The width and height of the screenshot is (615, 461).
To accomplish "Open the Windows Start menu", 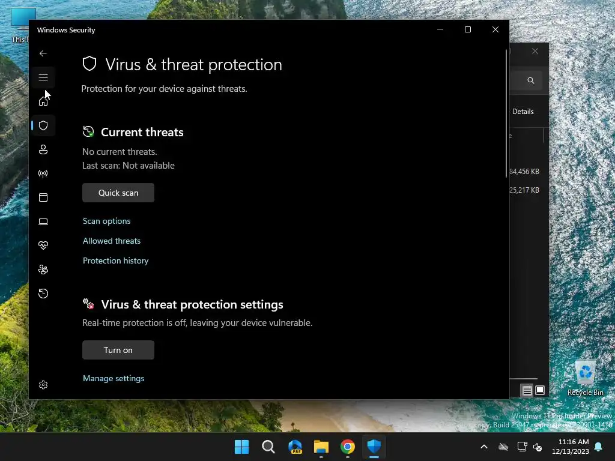I will (241, 447).
